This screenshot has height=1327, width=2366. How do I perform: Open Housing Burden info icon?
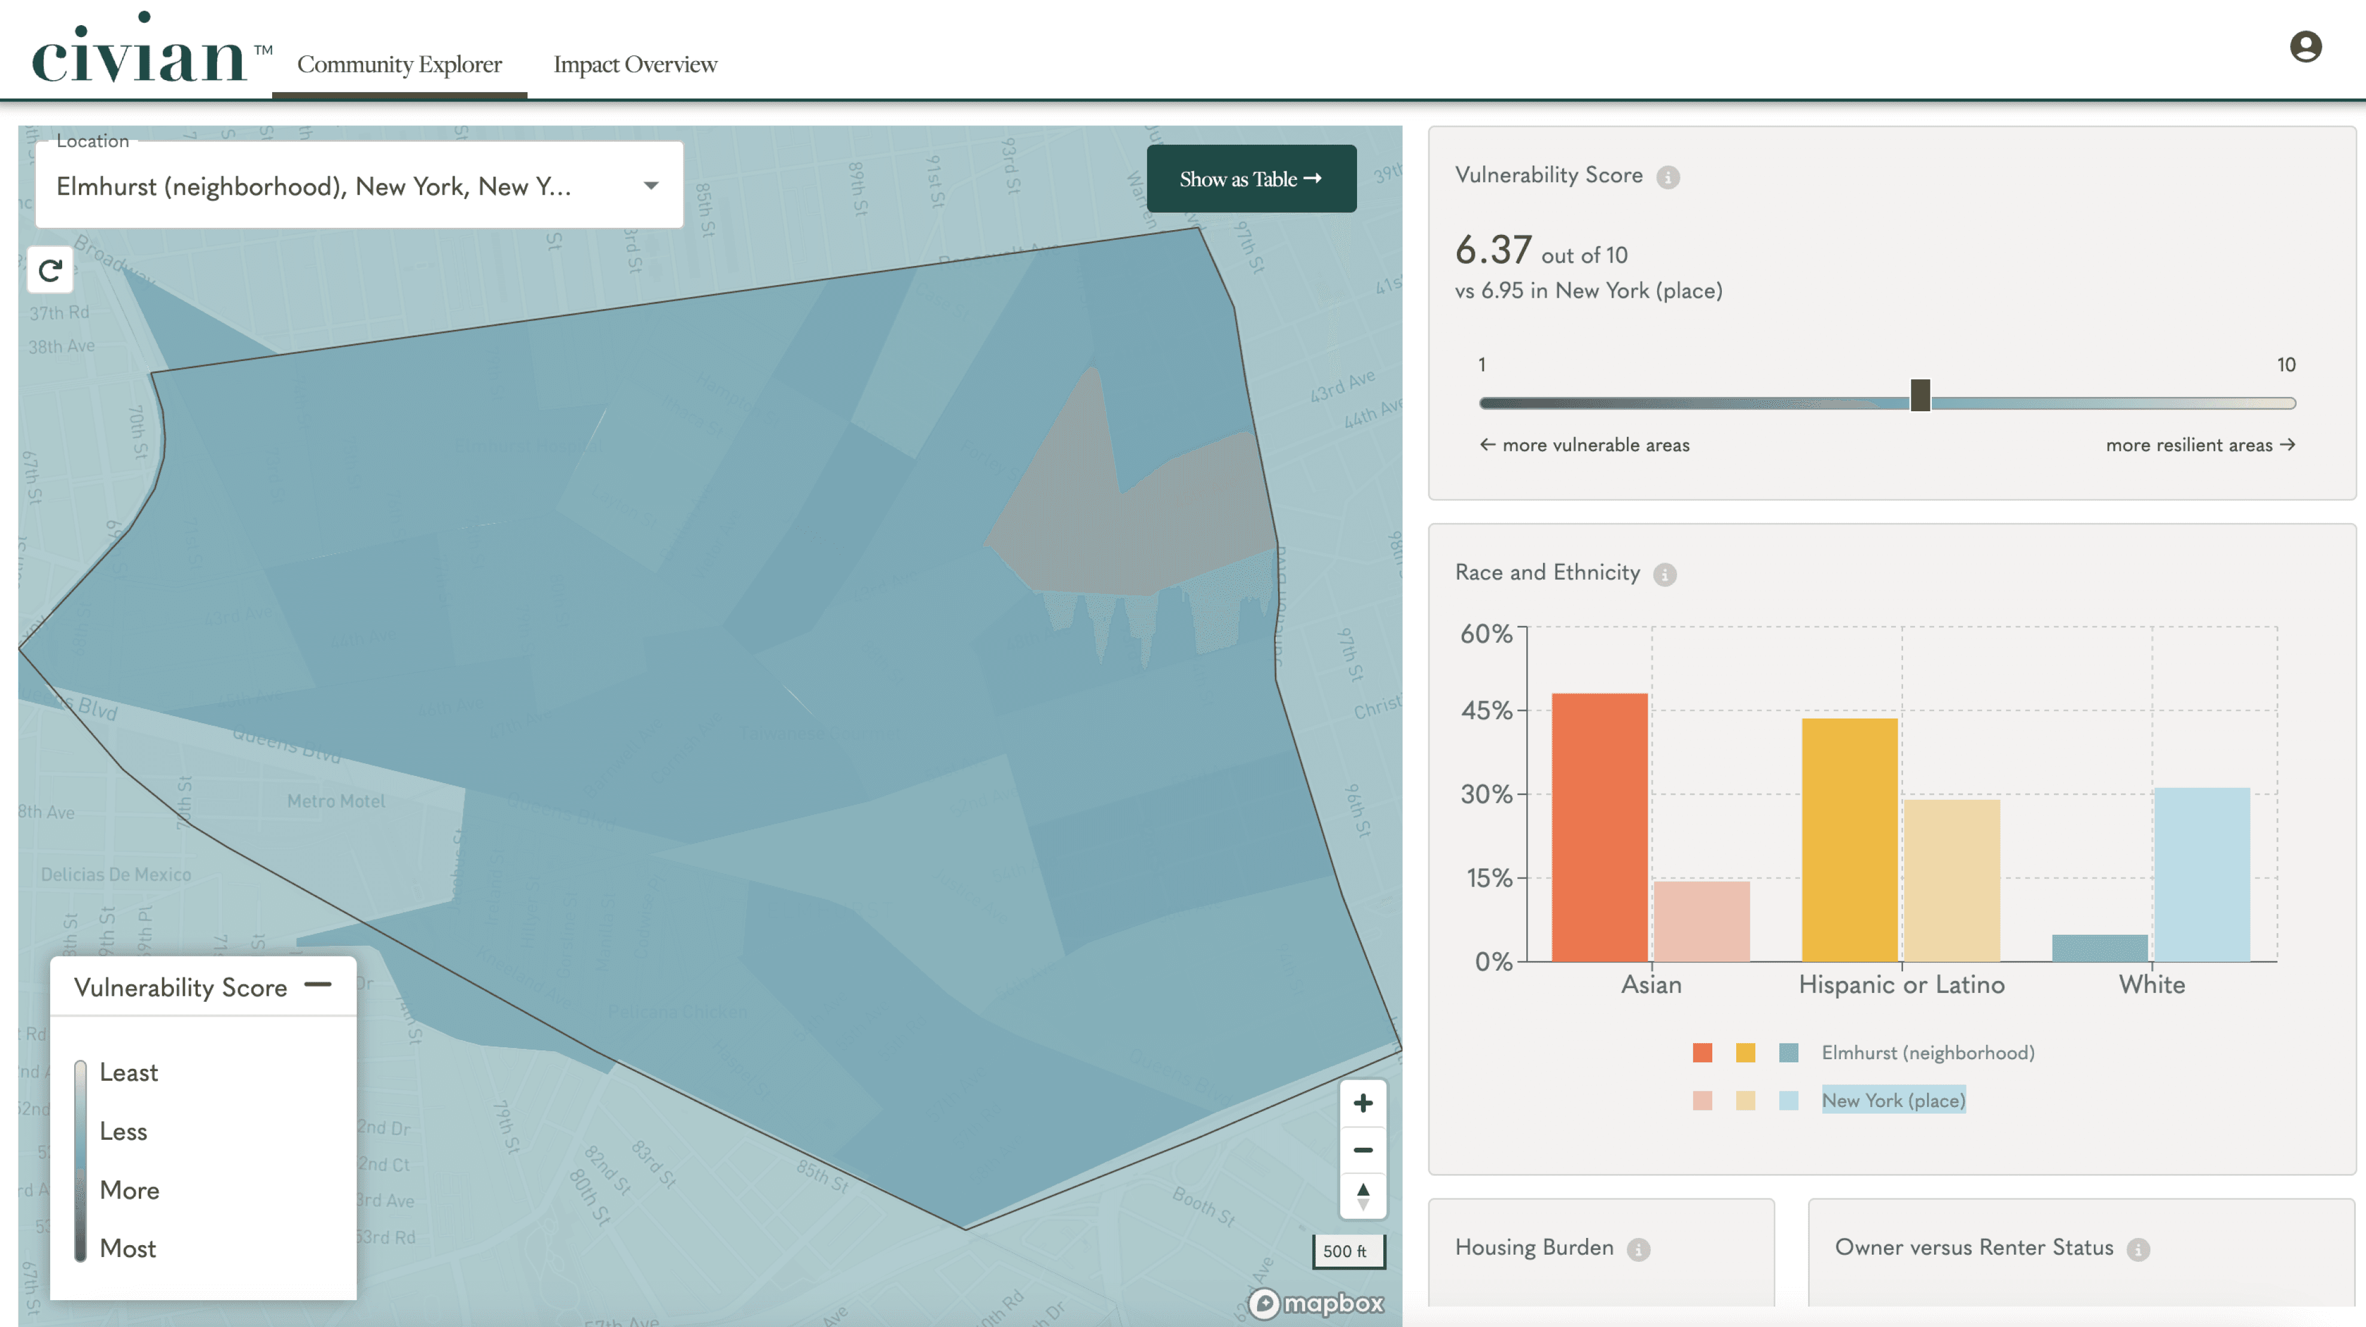pyautogui.click(x=1638, y=1249)
